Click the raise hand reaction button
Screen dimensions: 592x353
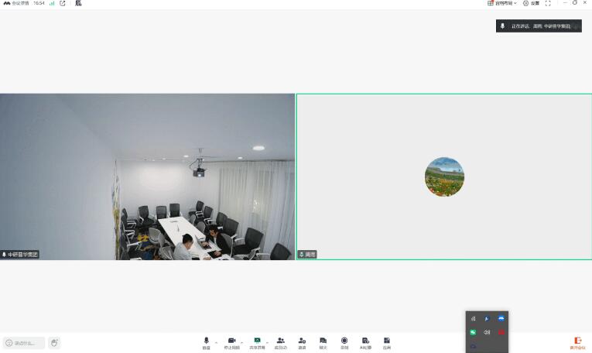tap(54, 343)
